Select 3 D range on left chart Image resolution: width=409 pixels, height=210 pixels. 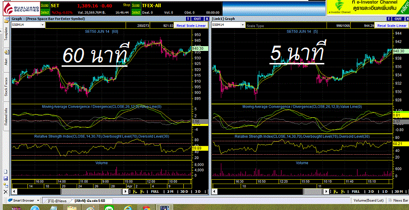tap(198, 192)
